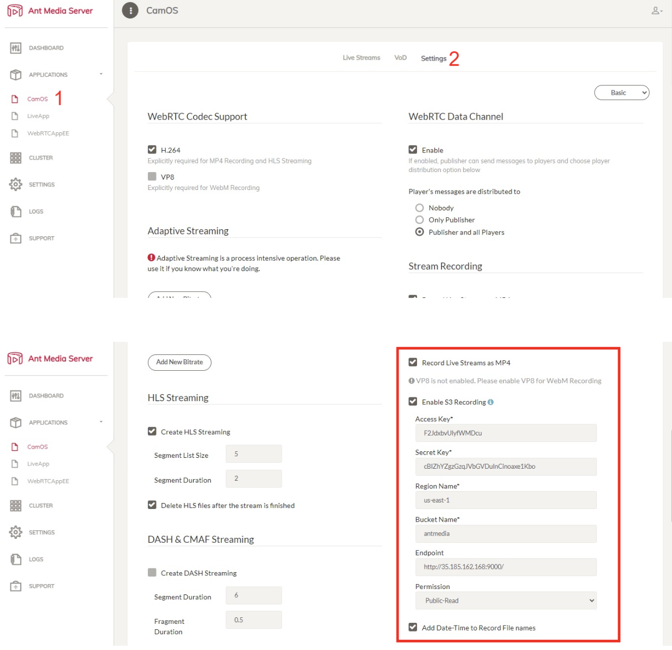The width and height of the screenshot is (672, 650).
Task: Toggle the Create HLS Streaming checkbox
Action: pos(152,431)
